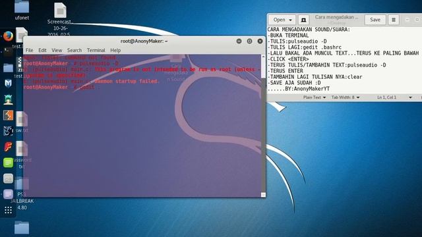Open gedit hamburger menu
The height and width of the screenshot is (237, 422).
(x=394, y=20)
